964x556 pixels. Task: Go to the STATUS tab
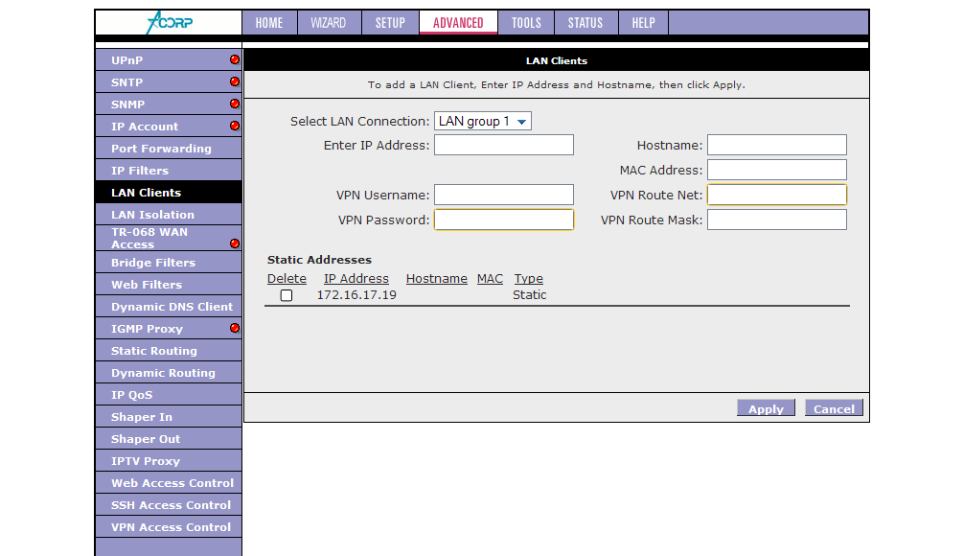tap(585, 23)
